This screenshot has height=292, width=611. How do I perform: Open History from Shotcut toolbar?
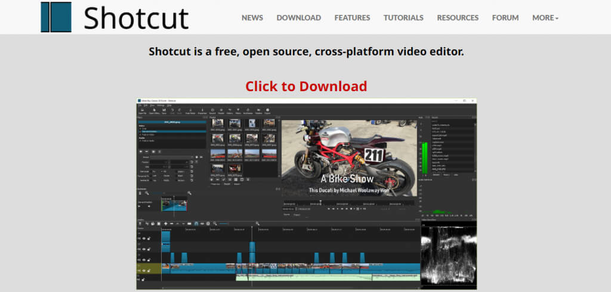coord(230,111)
